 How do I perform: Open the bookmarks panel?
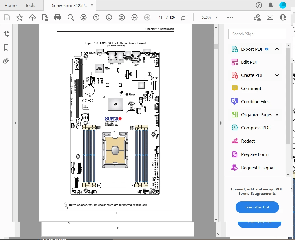point(6,48)
